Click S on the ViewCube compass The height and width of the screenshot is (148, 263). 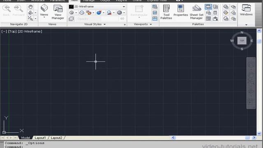[x=242, y=49]
